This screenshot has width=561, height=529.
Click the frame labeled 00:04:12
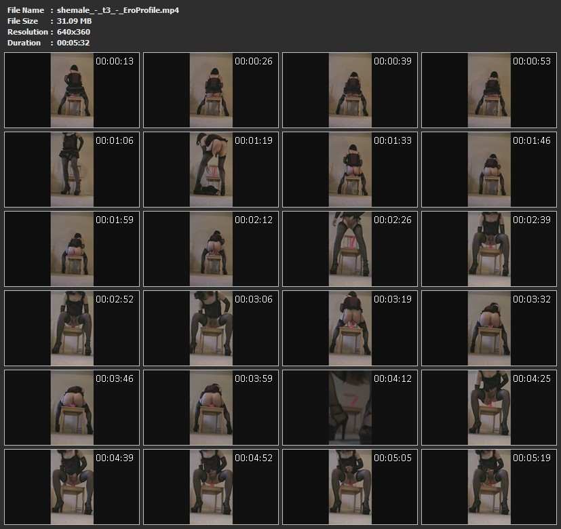(x=350, y=407)
